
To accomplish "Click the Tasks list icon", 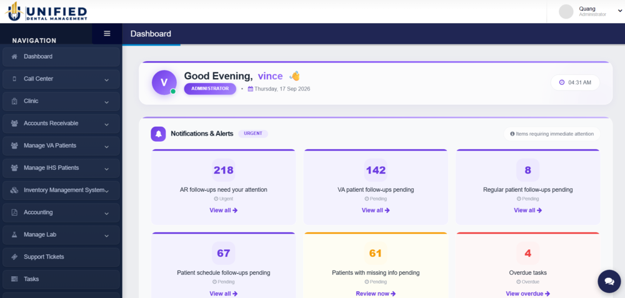I will 14,279.
